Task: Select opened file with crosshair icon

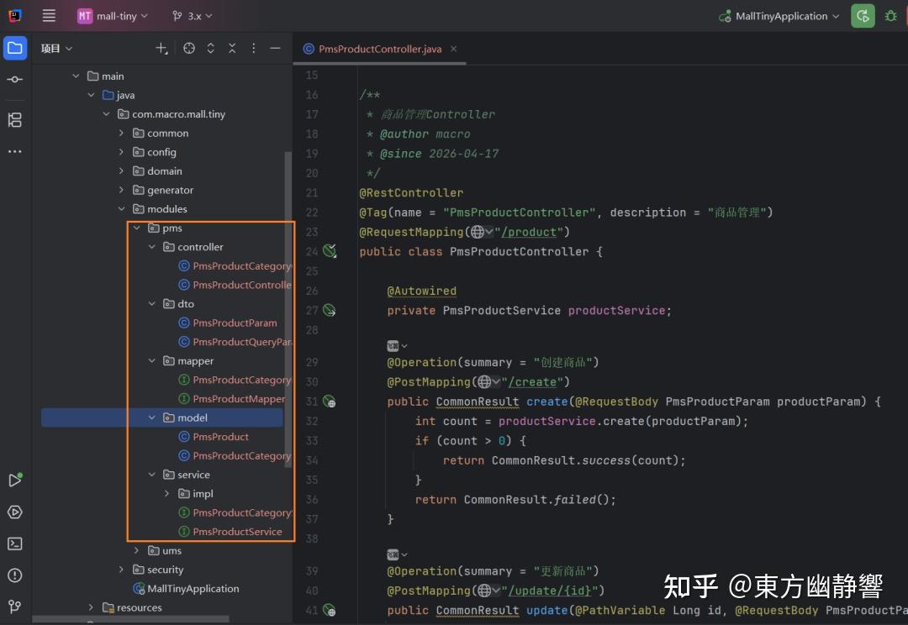Action: tap(189, 49)
